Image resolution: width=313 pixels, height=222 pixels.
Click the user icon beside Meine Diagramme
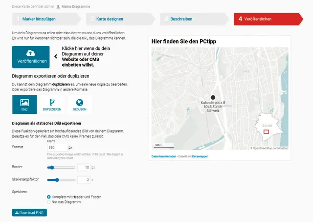tap(58, 7)
